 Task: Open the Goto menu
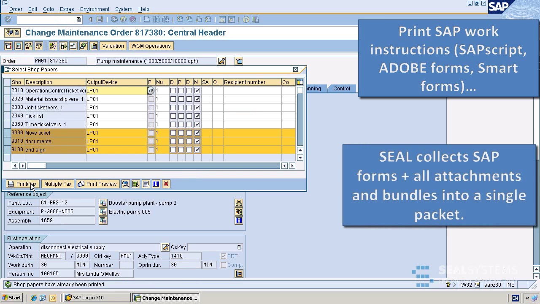[48, 9]
